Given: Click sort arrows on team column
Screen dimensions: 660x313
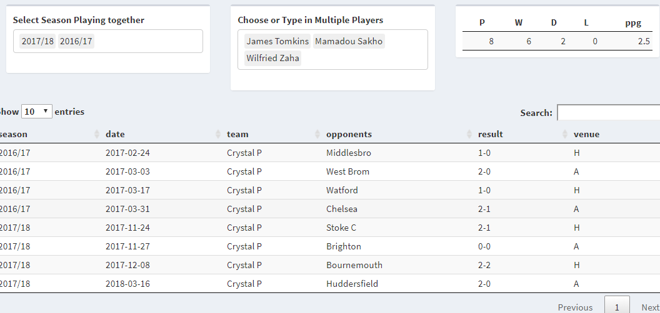Looking at the screenshot, I should (317, 134).
